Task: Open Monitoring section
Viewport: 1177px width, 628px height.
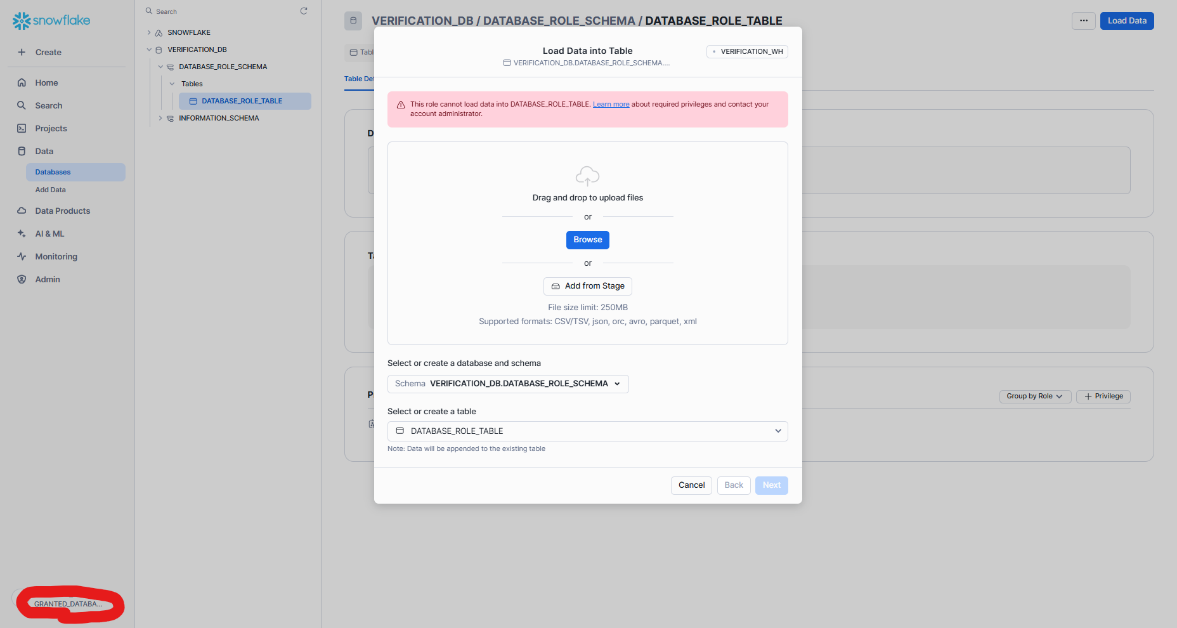Action: [x=56, y=256]
